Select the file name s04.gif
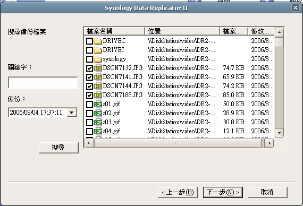This screenshot has width=303, height=206. (x=111, y=132)
